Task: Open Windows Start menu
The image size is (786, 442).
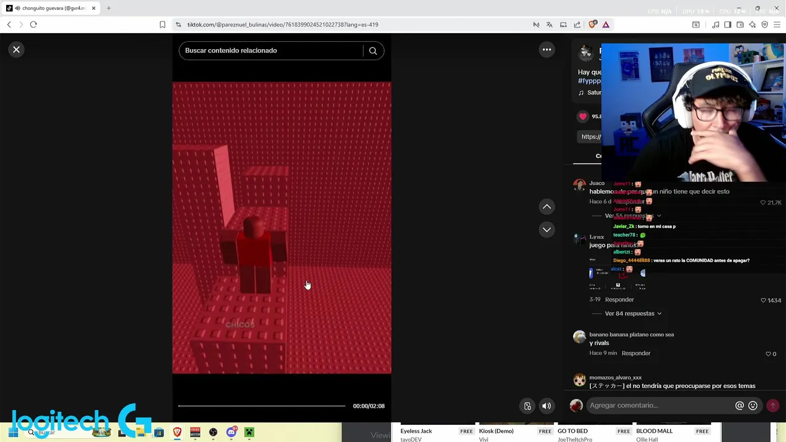Action: (12, 433)
